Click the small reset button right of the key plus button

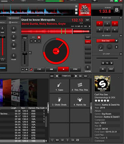39,41
